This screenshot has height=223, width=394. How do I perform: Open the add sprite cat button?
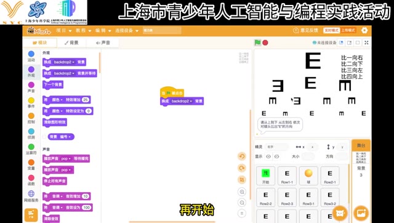click(340, 213)
